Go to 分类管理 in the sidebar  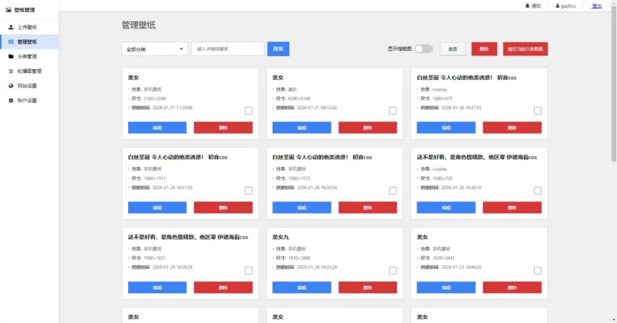click(27, 56)
